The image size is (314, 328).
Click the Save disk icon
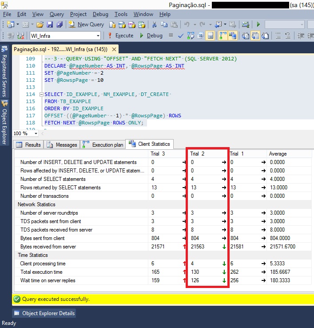(50, 24)
